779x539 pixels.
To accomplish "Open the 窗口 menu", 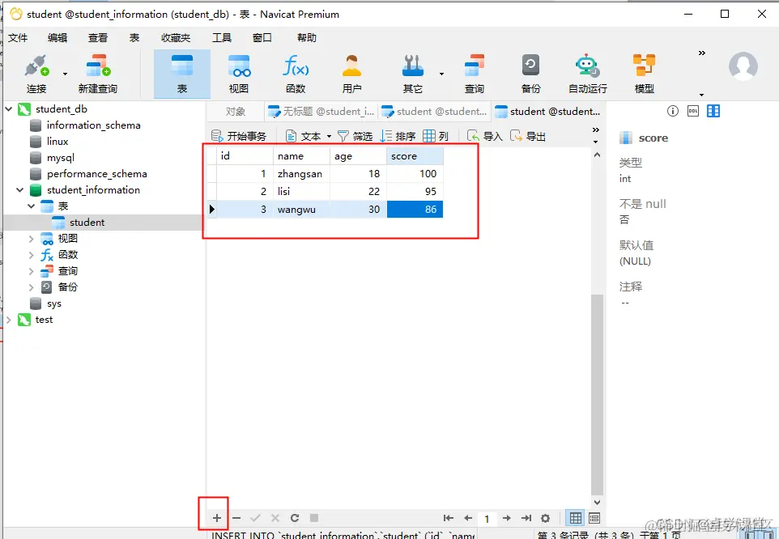I will (262, 38).
